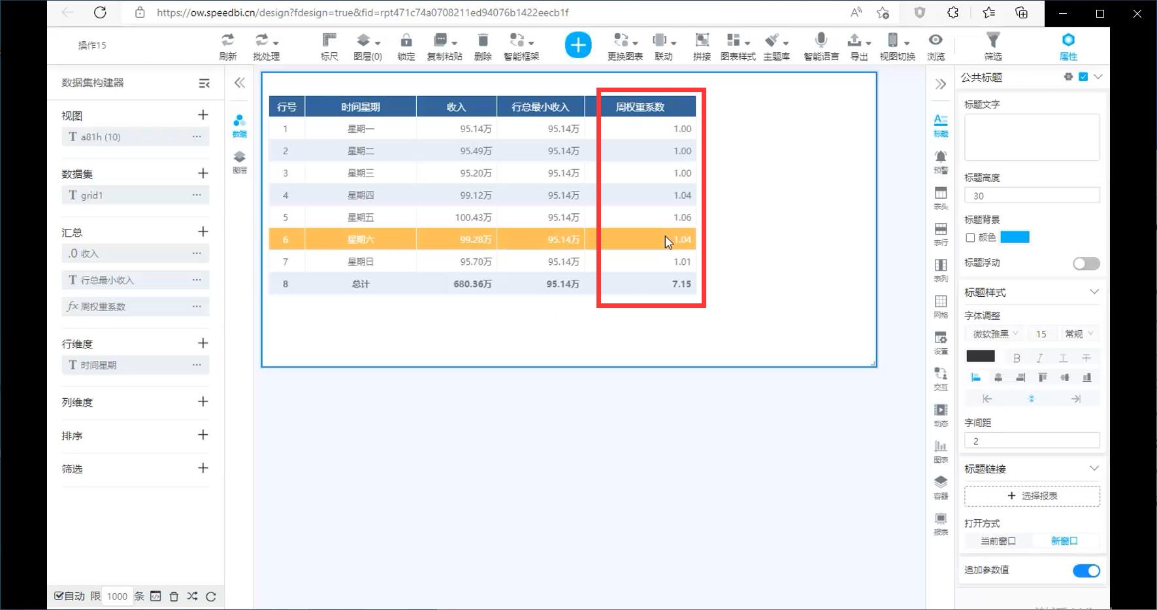Viewport: 1157px width, 610px height.
Task: Click the 选择报表 button
Action: pyautogui.click(x=1032, y=496)
